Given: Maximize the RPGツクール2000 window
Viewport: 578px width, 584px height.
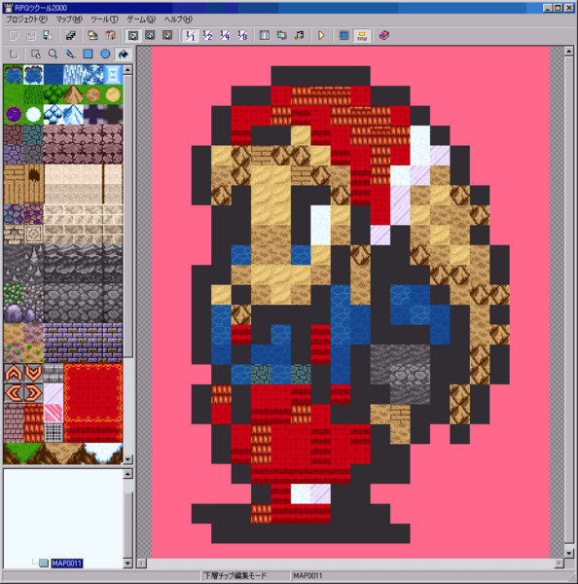Looking at the screenshot, I should click(x=558, y=8).
